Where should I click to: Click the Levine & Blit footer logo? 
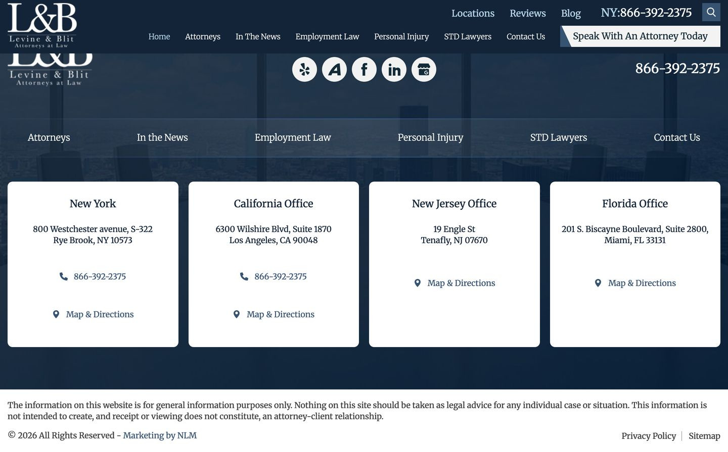click(x=50, y=70)
